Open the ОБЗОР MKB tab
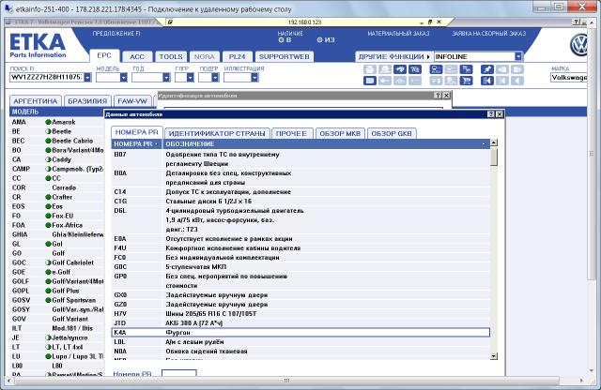Viewport: 601px width, 390px height. pyautogui.click(x=340, y=133)
